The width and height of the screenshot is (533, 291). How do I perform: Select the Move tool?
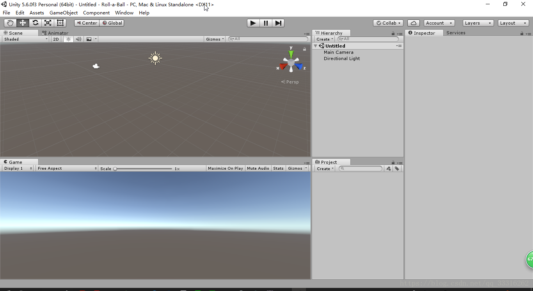pos(23,23)
